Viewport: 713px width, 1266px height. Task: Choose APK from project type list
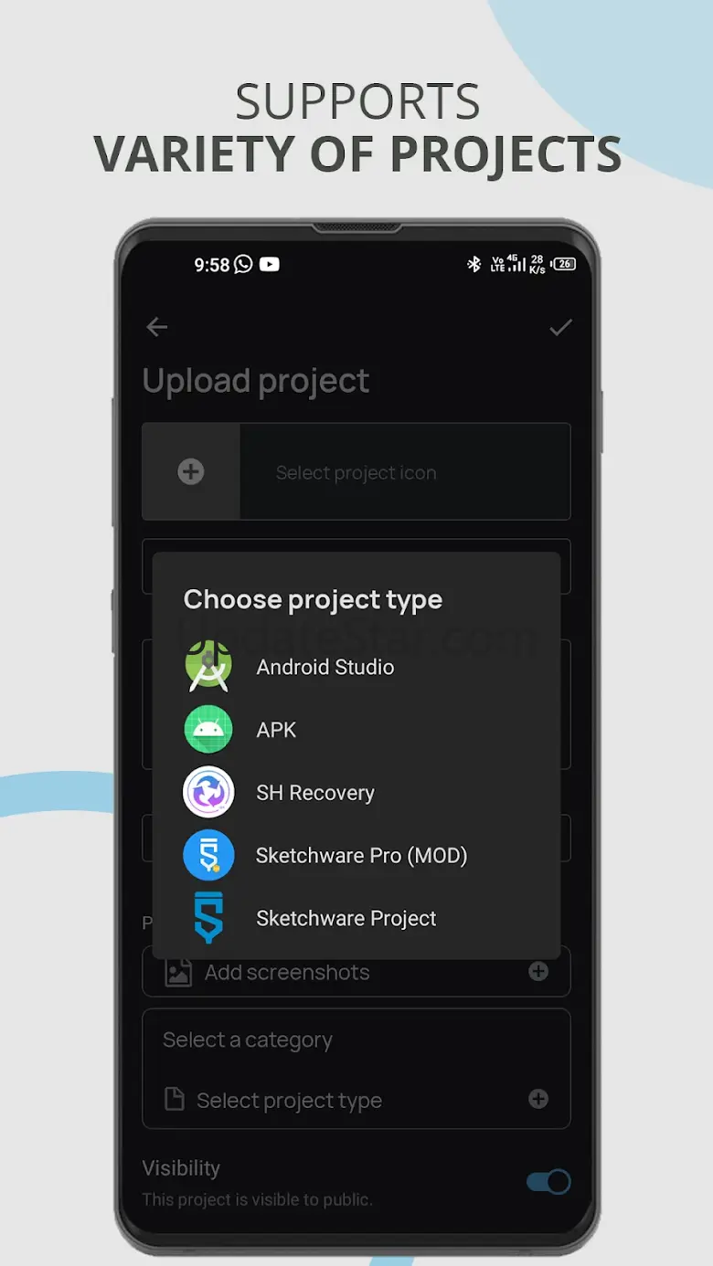pos(276,730)
